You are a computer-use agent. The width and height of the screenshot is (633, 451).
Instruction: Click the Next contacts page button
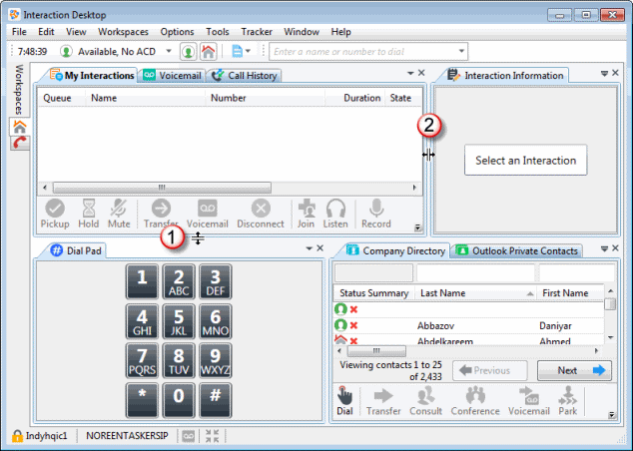[574, 370]
